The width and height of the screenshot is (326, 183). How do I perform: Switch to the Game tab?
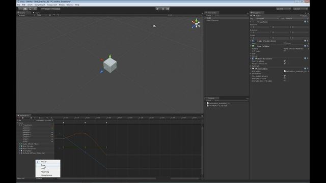[x=37, y=13]
